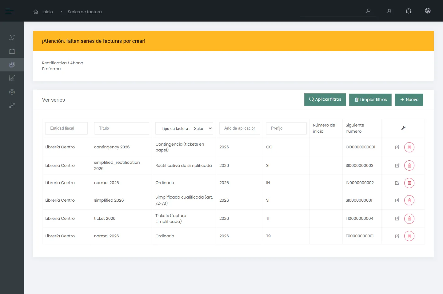
Task: Edit the series with prefix T9
Action: pyautogui.click(x=397, y=236)
